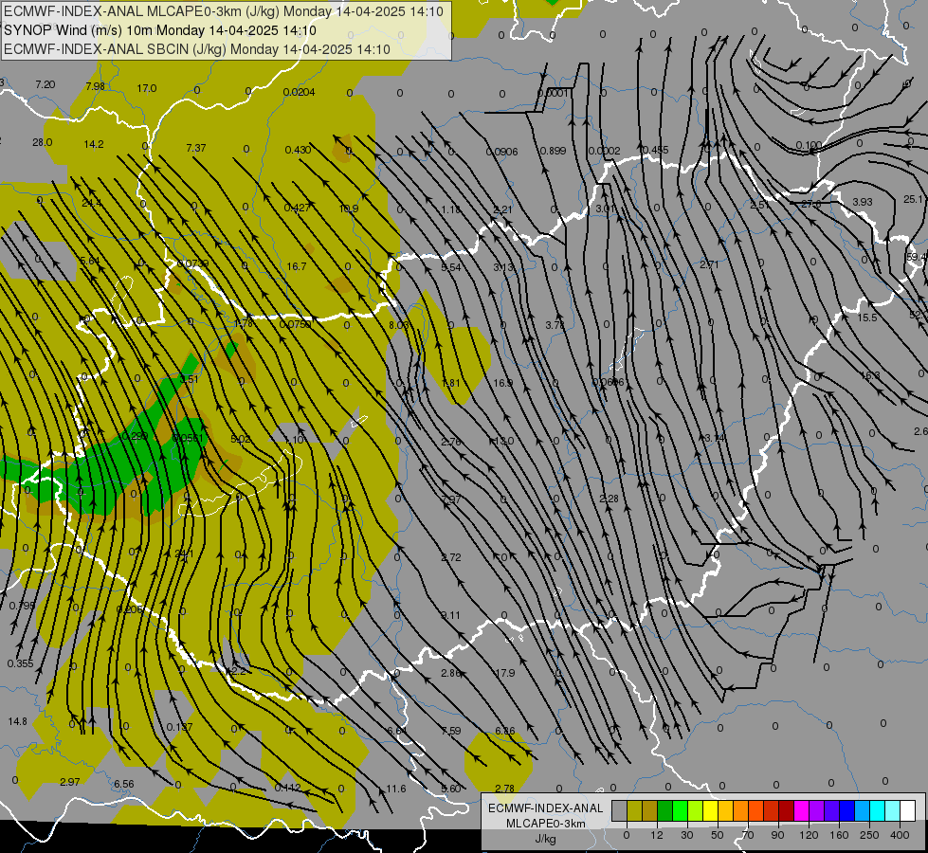Click the legend scale value '120'
This screenshot has width=928, height=853.
point(810,835)
